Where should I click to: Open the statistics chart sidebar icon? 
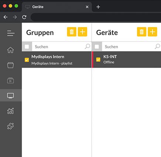click(x=10, y=111)
